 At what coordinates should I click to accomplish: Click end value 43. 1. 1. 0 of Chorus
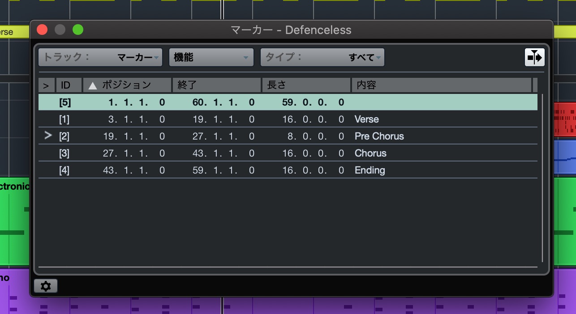coord(224,153)
